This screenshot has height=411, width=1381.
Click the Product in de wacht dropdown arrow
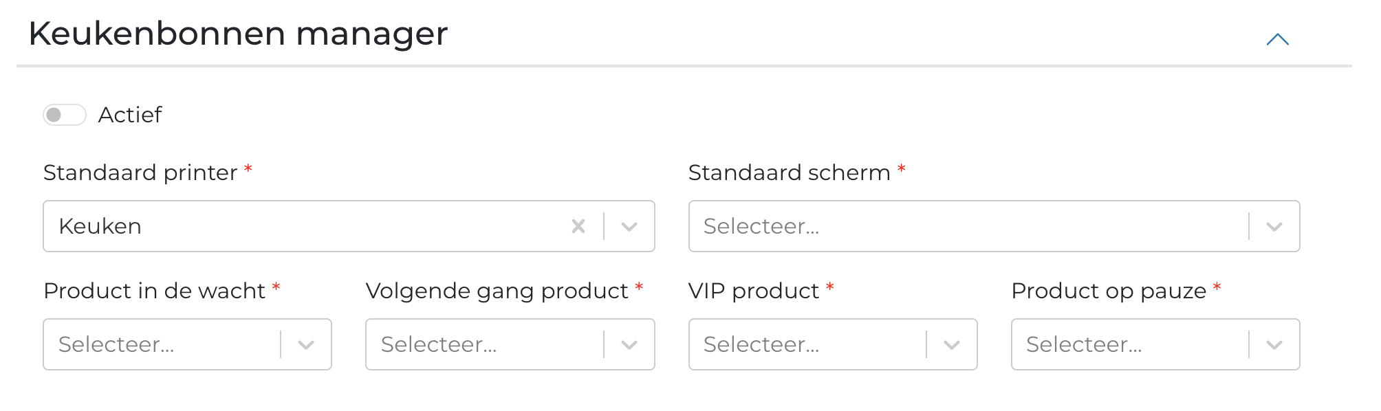click(x=307, y=344)
